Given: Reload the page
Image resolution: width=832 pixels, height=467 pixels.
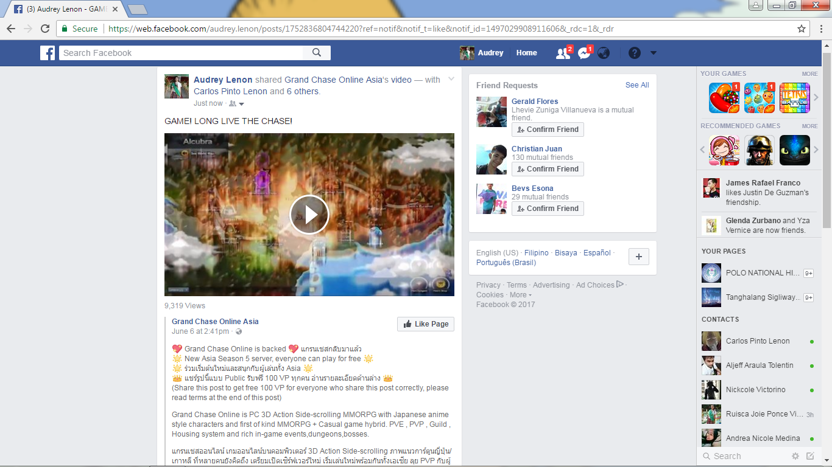Looking at the screenshot, I should [45, 29].
